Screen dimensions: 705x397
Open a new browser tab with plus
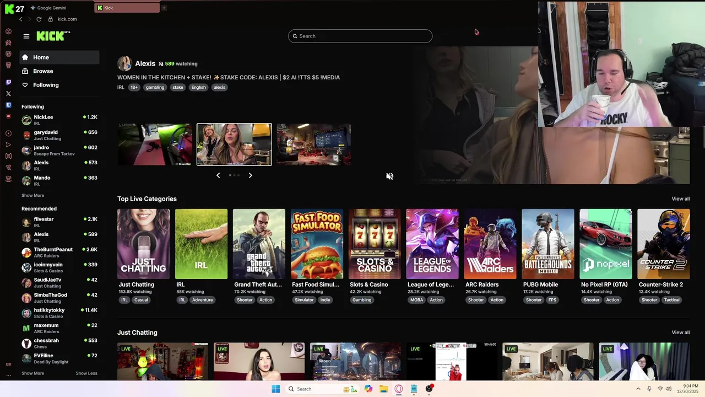point(164,8)
